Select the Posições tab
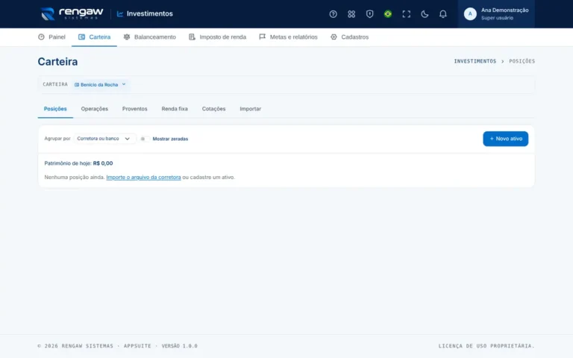 (55, 109)
